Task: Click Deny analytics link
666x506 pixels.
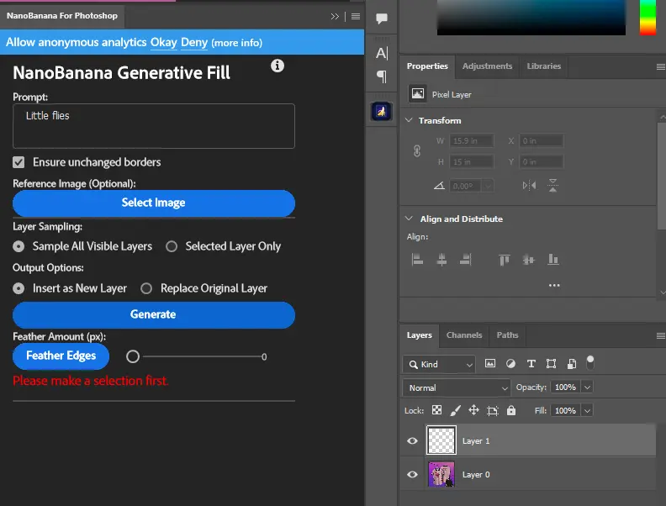Action: point(194,43)
